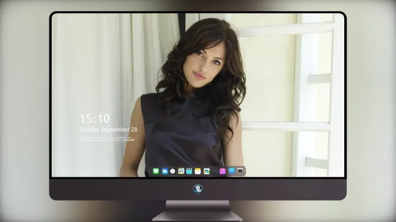The width and height of the screenshot is (396, 222).
Task: Open the pink iTunes music app
Action: click(222, 171)
